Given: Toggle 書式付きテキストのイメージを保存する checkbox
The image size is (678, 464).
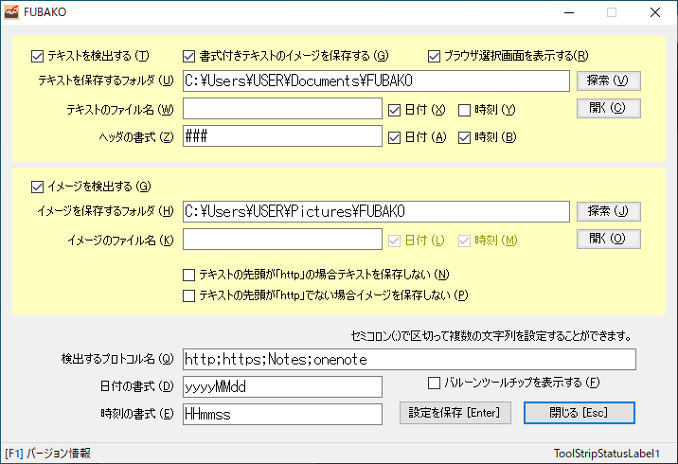Looking at the screenshot, I should [x=189, y=55].
